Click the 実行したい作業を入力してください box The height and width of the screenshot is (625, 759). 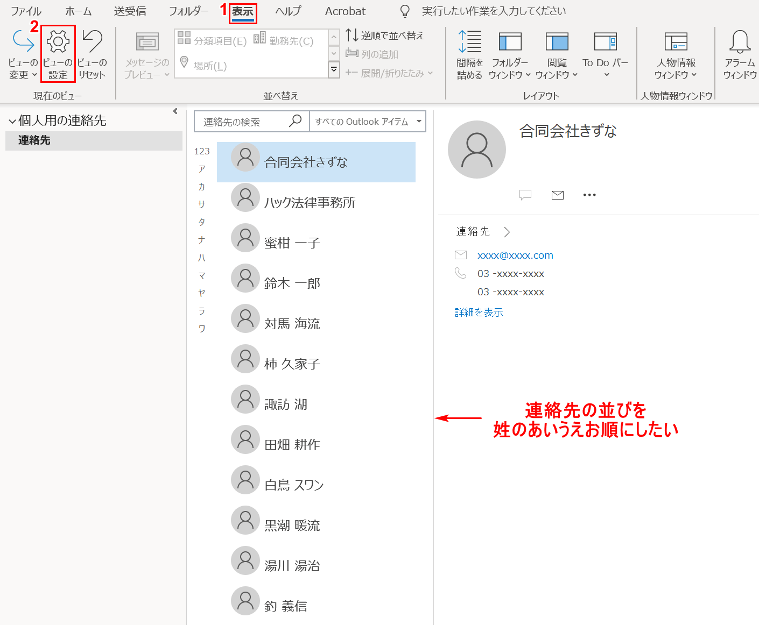click(494, 11)
